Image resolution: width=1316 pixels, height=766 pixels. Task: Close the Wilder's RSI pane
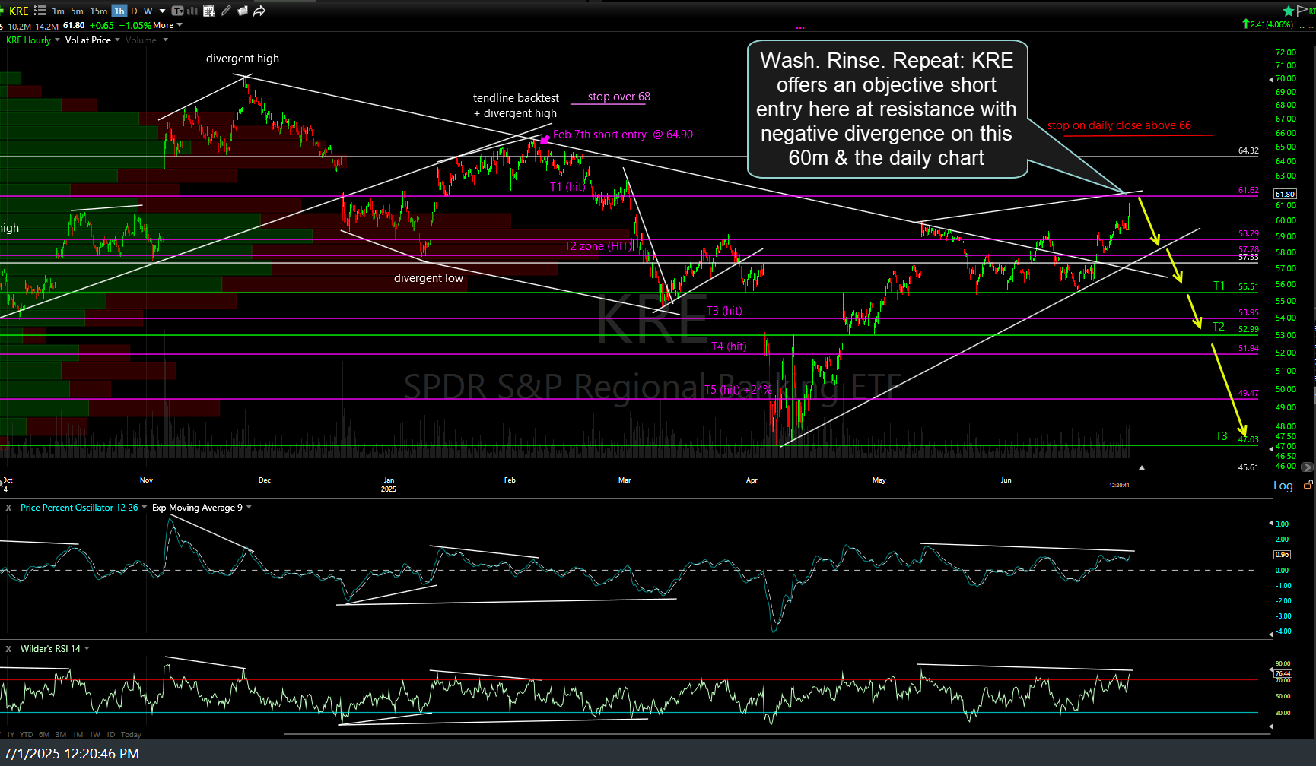pos(8,649)
